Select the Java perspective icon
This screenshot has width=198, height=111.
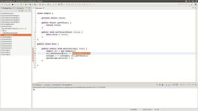point(196,4)
